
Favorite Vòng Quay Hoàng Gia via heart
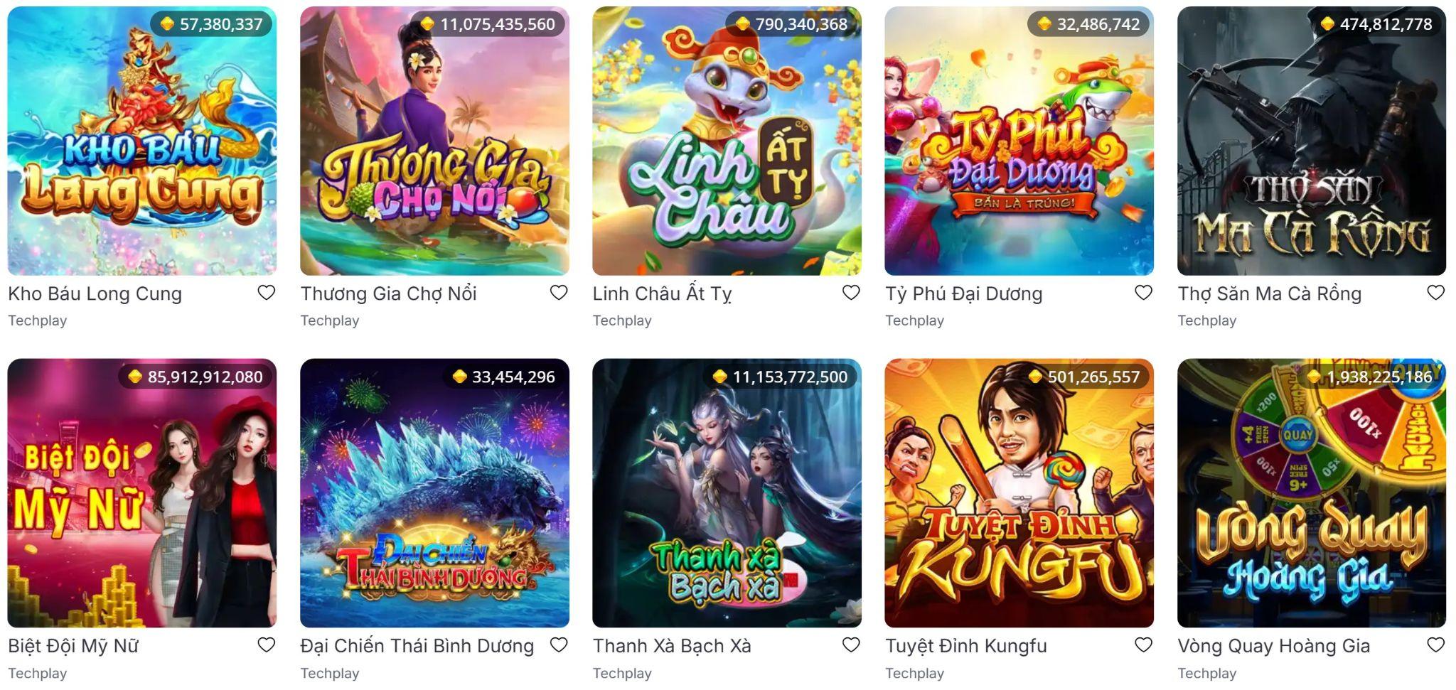click(x=1436, y=645)
